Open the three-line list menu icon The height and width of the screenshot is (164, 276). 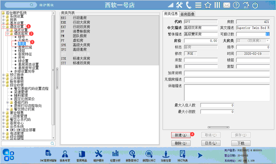(198, 5)
